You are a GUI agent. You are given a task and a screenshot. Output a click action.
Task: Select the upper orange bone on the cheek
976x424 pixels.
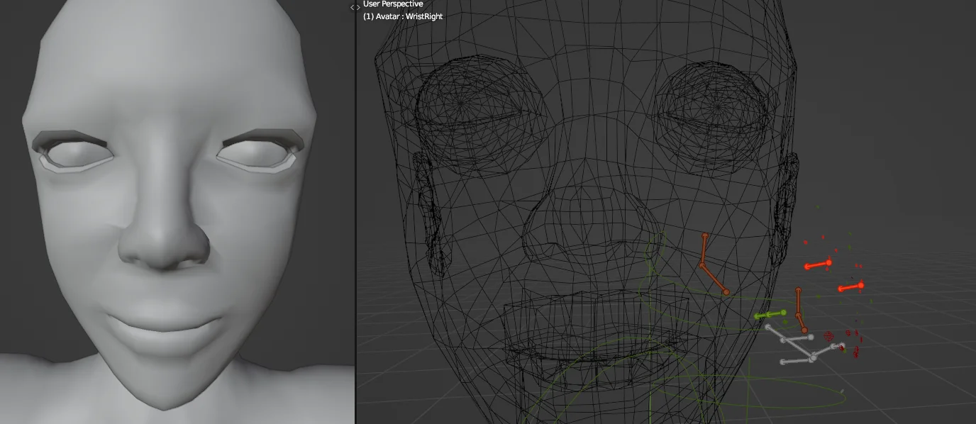coord(704,251)
